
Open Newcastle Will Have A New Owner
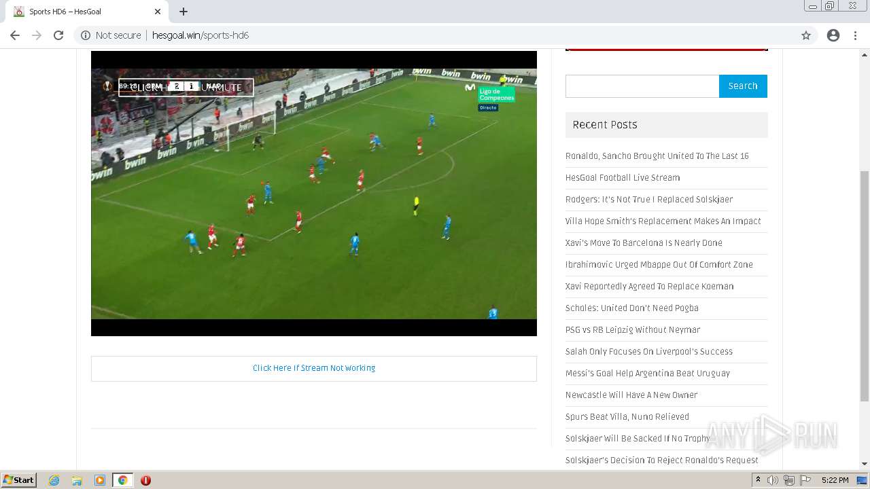point(631,395)
